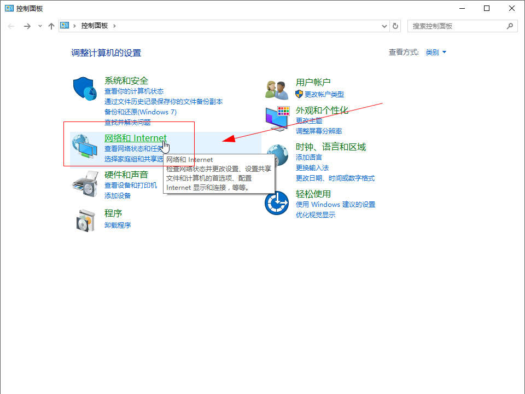Expand the chevron after 控制面板 breadcrumb

114,26
